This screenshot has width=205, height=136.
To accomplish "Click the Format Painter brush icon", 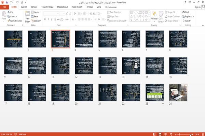I will 9,21.
